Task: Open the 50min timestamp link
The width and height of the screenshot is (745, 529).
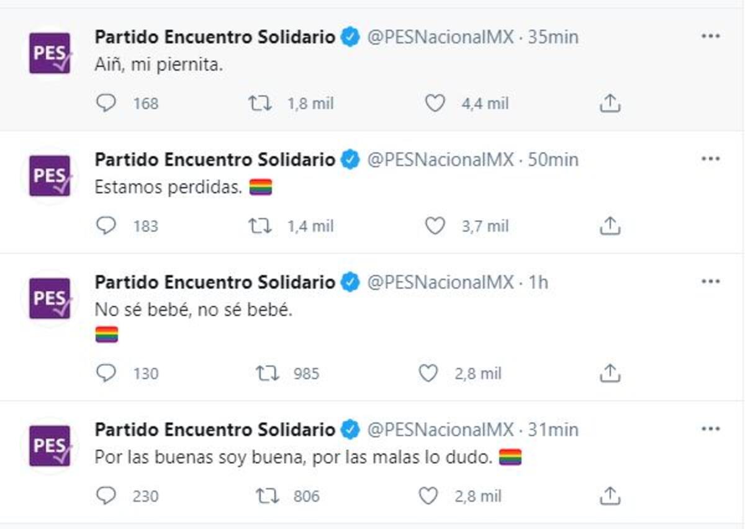Action: point(553,159)
